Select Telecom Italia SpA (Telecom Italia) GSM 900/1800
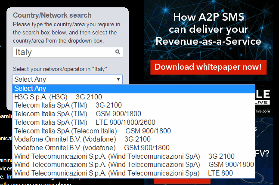This screenshot has height=185, width=279. click(133, 131)
